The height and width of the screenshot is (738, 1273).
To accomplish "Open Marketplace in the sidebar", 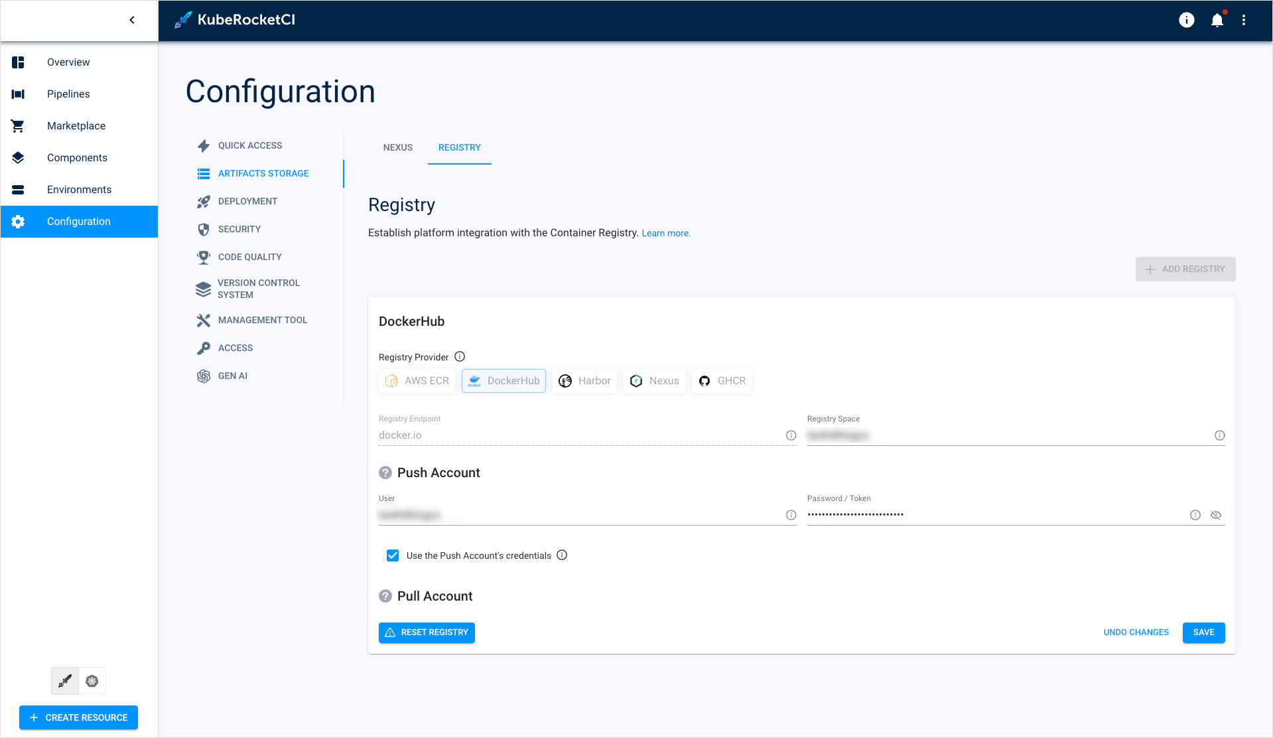I will click(79, 126).
